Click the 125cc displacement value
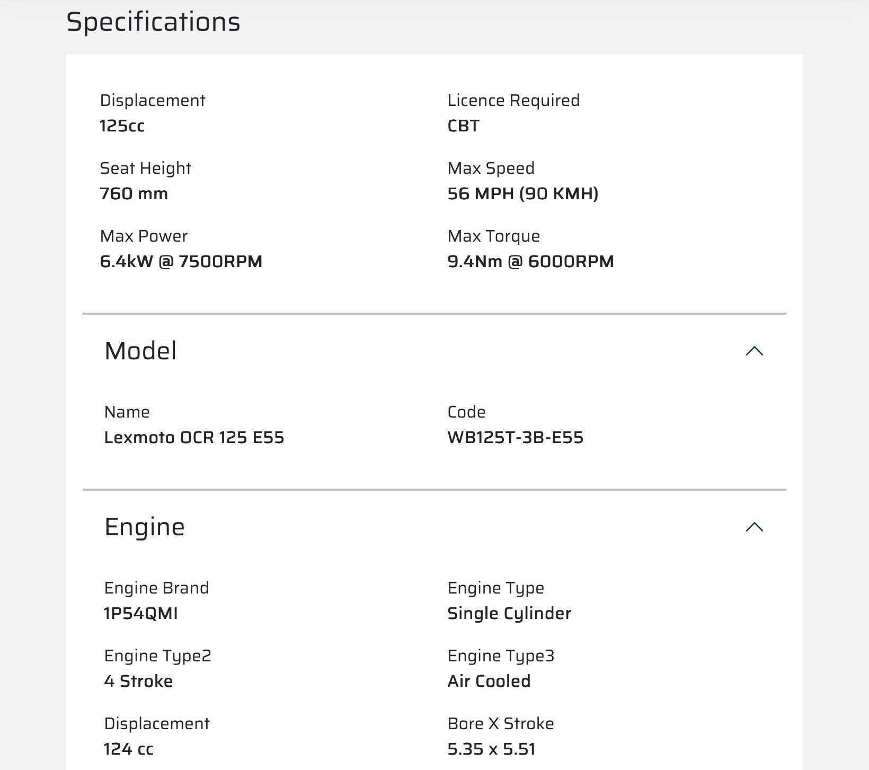Image resolution: width=869 pixels, height=770 pixels. click(x=122, y=126)
